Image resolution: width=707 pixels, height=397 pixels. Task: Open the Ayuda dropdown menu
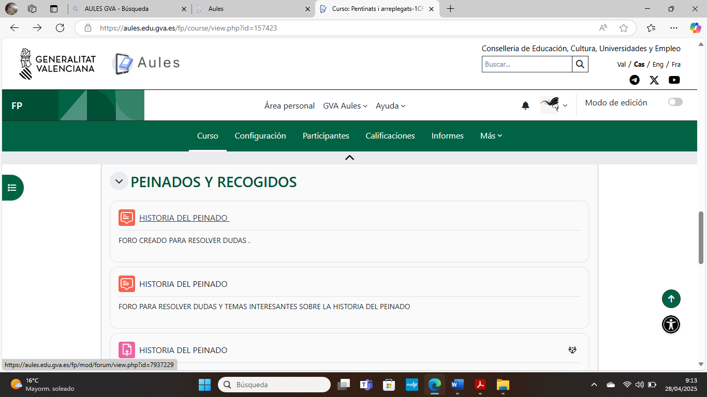[x=390, y=106]
